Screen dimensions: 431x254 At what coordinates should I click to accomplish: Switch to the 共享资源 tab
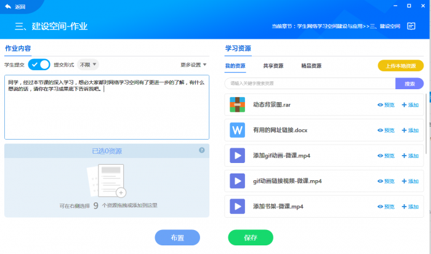[273, 66]
